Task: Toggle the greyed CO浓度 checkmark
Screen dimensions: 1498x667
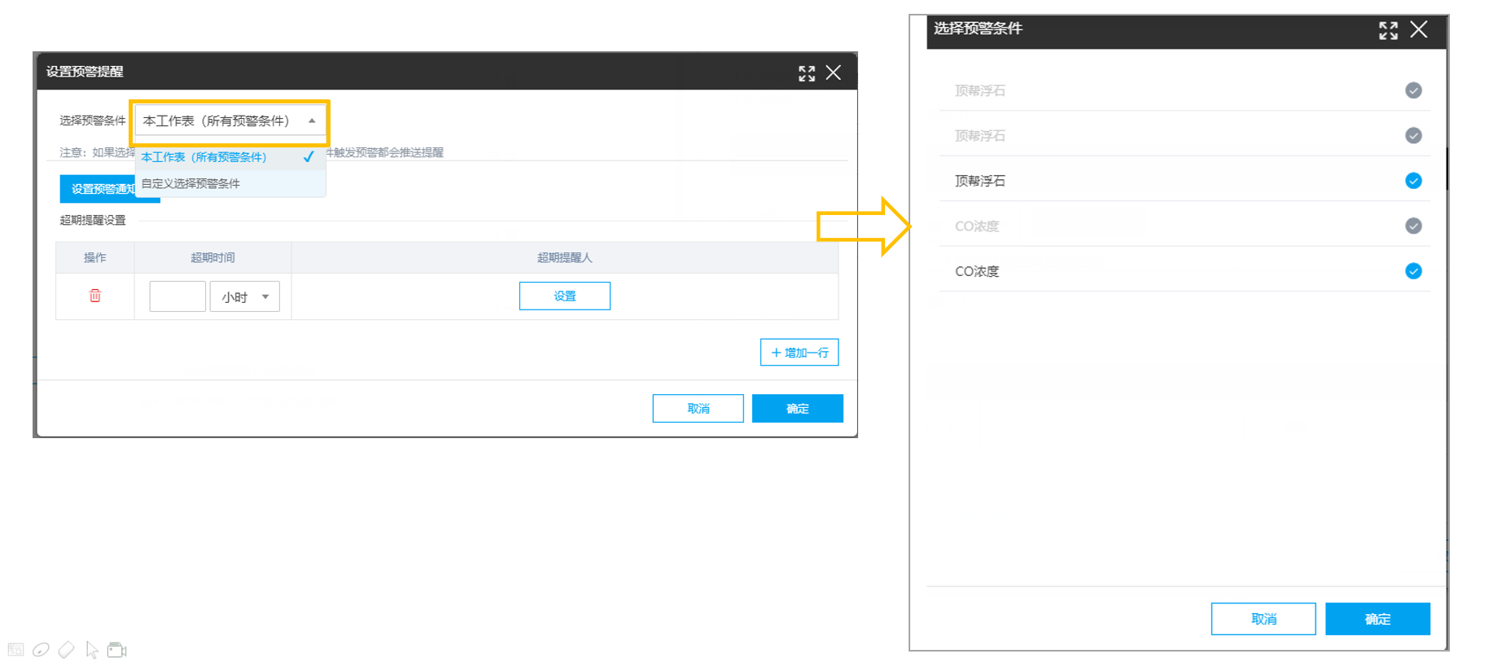Action: (x=1413, y=226)
